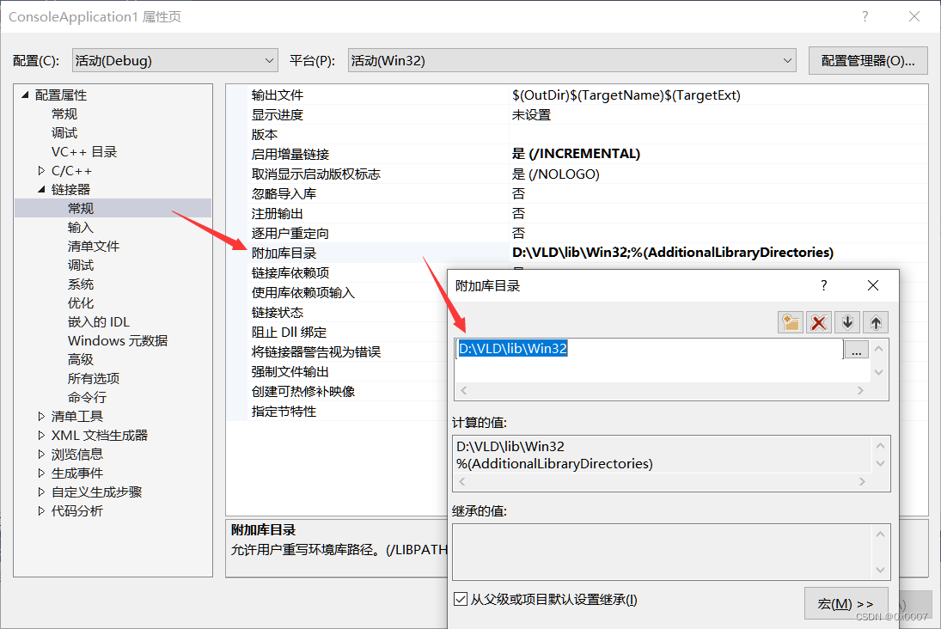Viewport: 941px width, 629px height.
Task: Click the property page help question mark
Action: point(865,17)
